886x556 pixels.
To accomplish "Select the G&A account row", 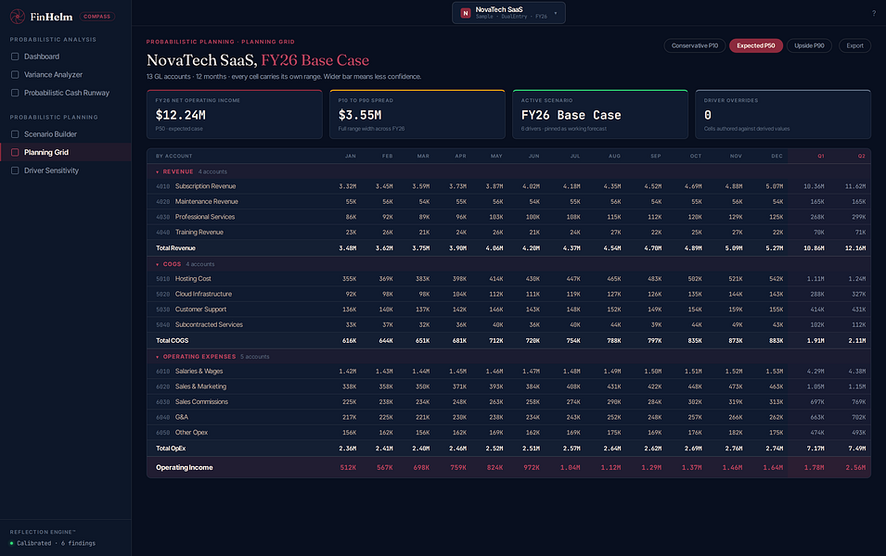I will click(508, 417).
